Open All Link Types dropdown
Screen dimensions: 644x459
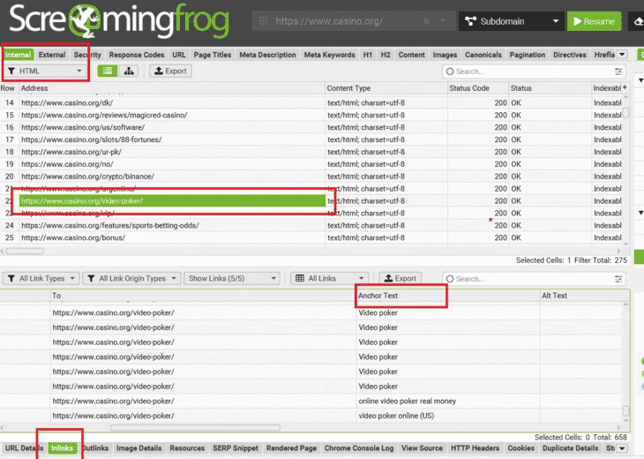[x=41, y=279]
